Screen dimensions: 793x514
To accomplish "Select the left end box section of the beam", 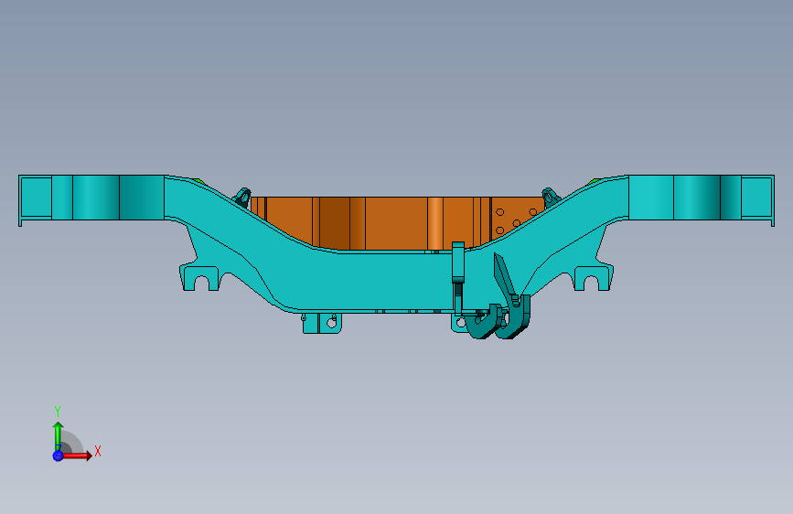I will (36, 198).
